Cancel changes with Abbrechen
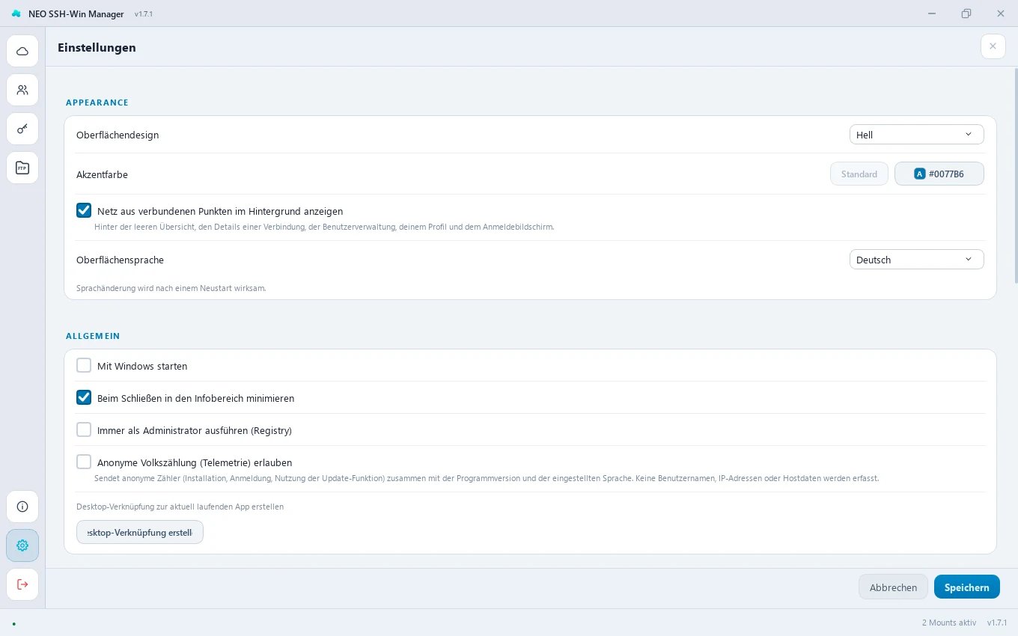 click(893, 587)
